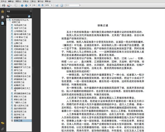Open the 编辑 menu
The width and height of the screenshot is (165, 132).
click(x=11, y=1)
